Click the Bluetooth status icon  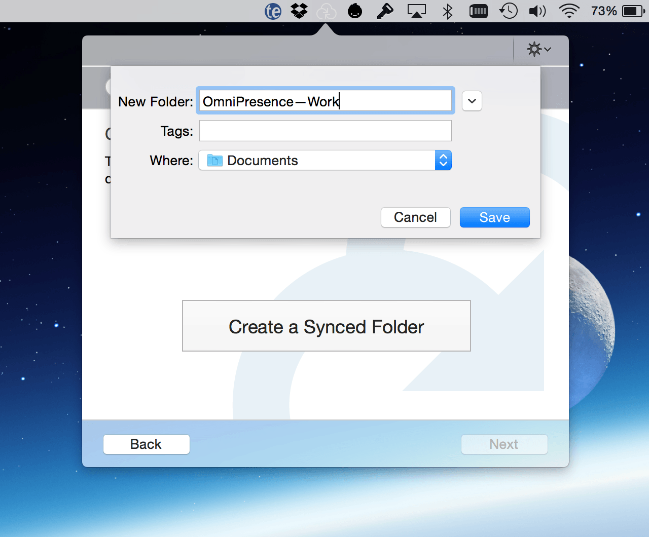pyautogui.click(x=447, y=11)
